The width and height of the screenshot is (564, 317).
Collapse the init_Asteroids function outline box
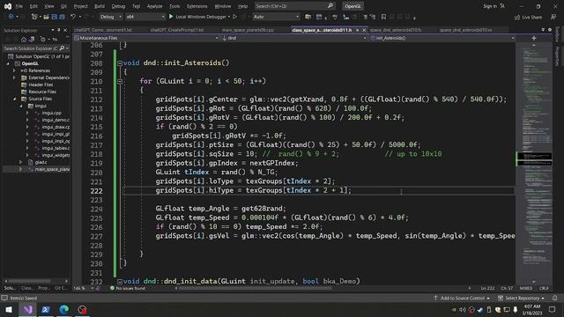[120, 63]
